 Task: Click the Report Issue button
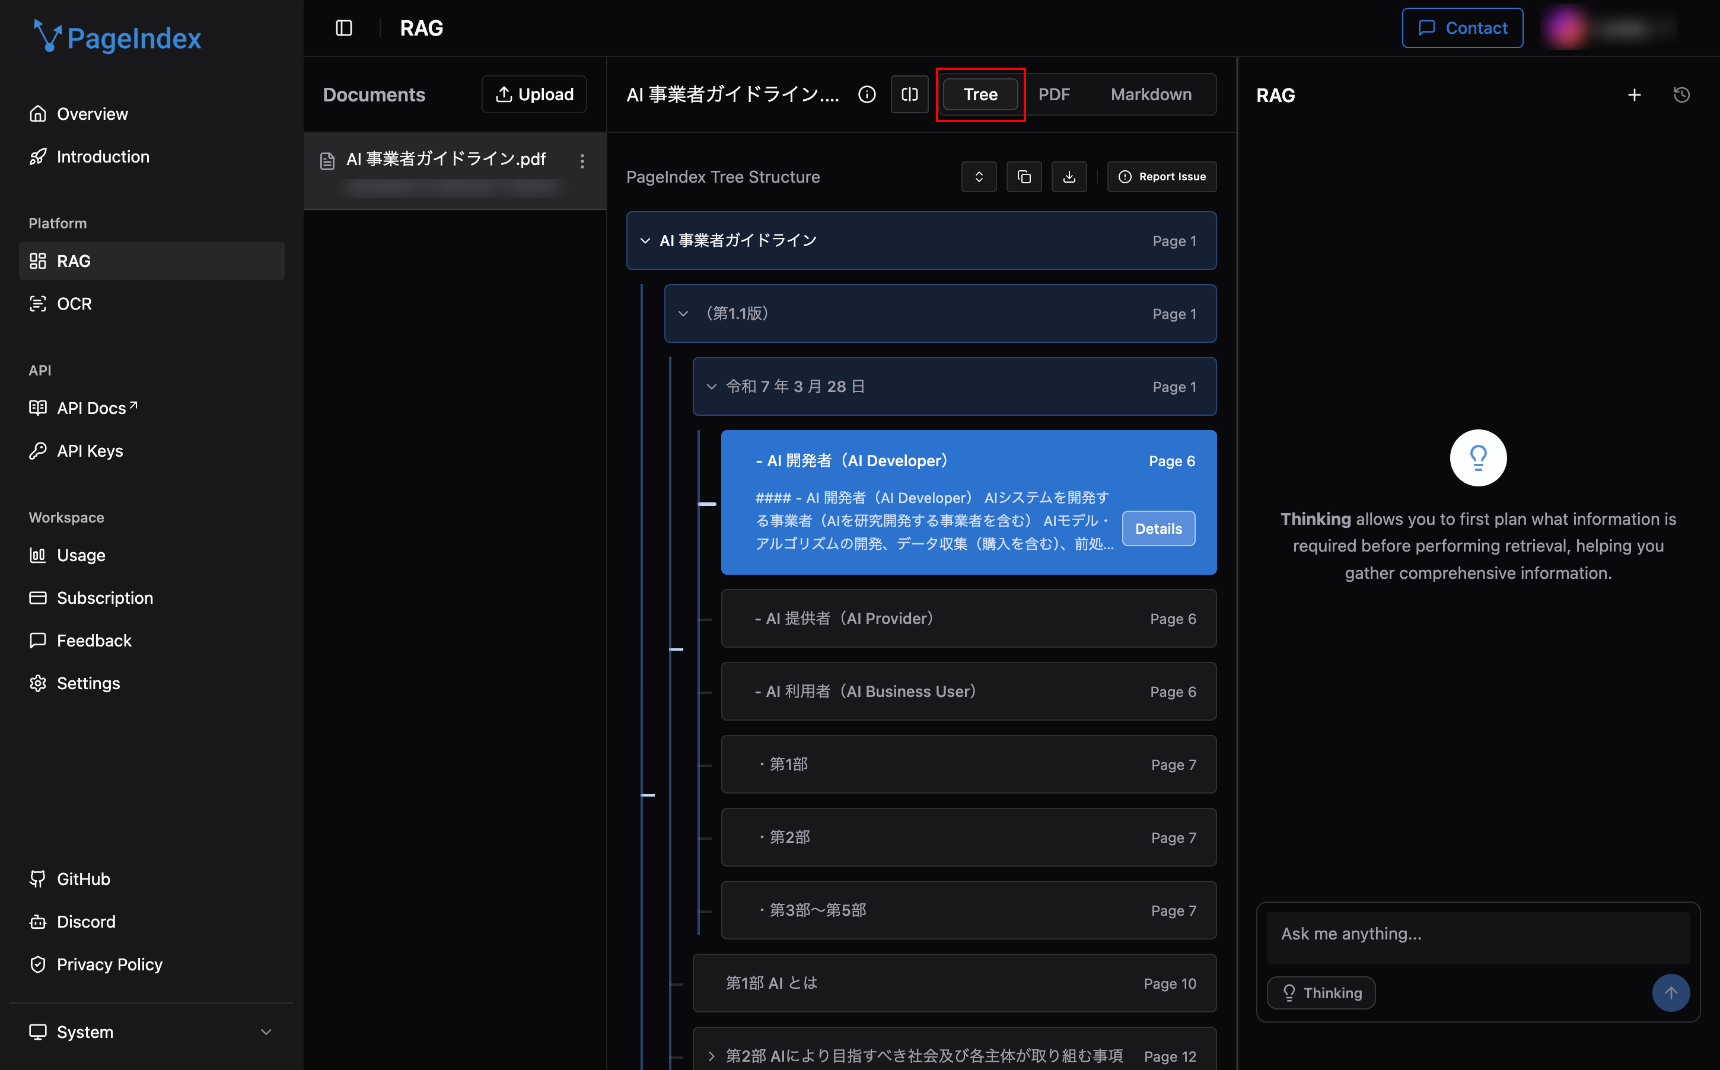click(x=1161, y=176)
